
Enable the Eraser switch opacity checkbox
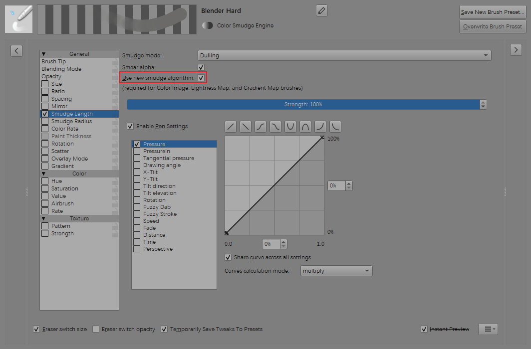click(96, 329)
